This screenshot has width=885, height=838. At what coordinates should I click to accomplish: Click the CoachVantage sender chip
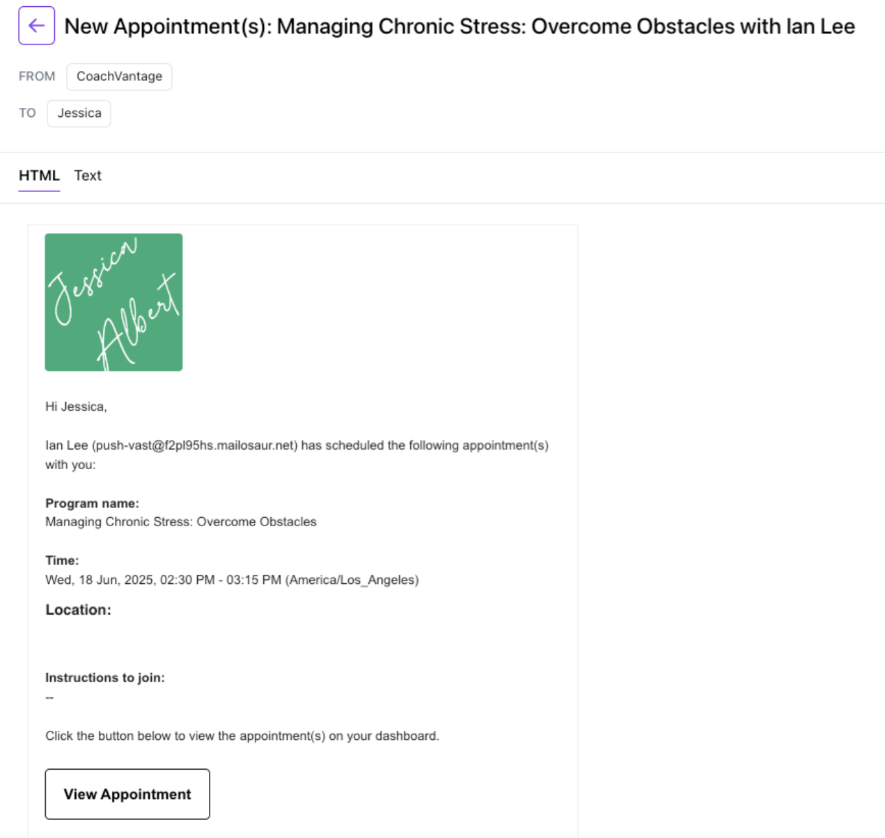119,77
